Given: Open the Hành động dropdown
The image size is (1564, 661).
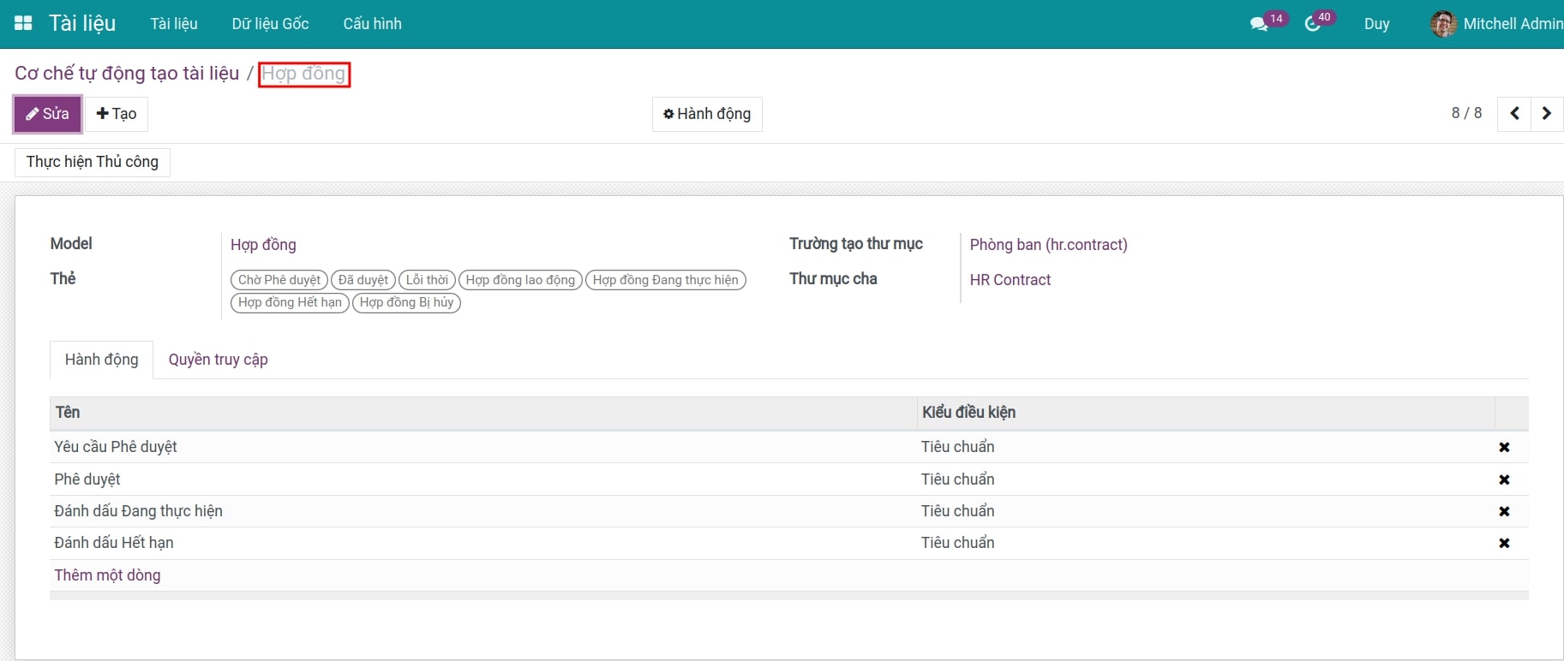Looking at the screenshot, I should pyautogui.click(x=707, y=114).
